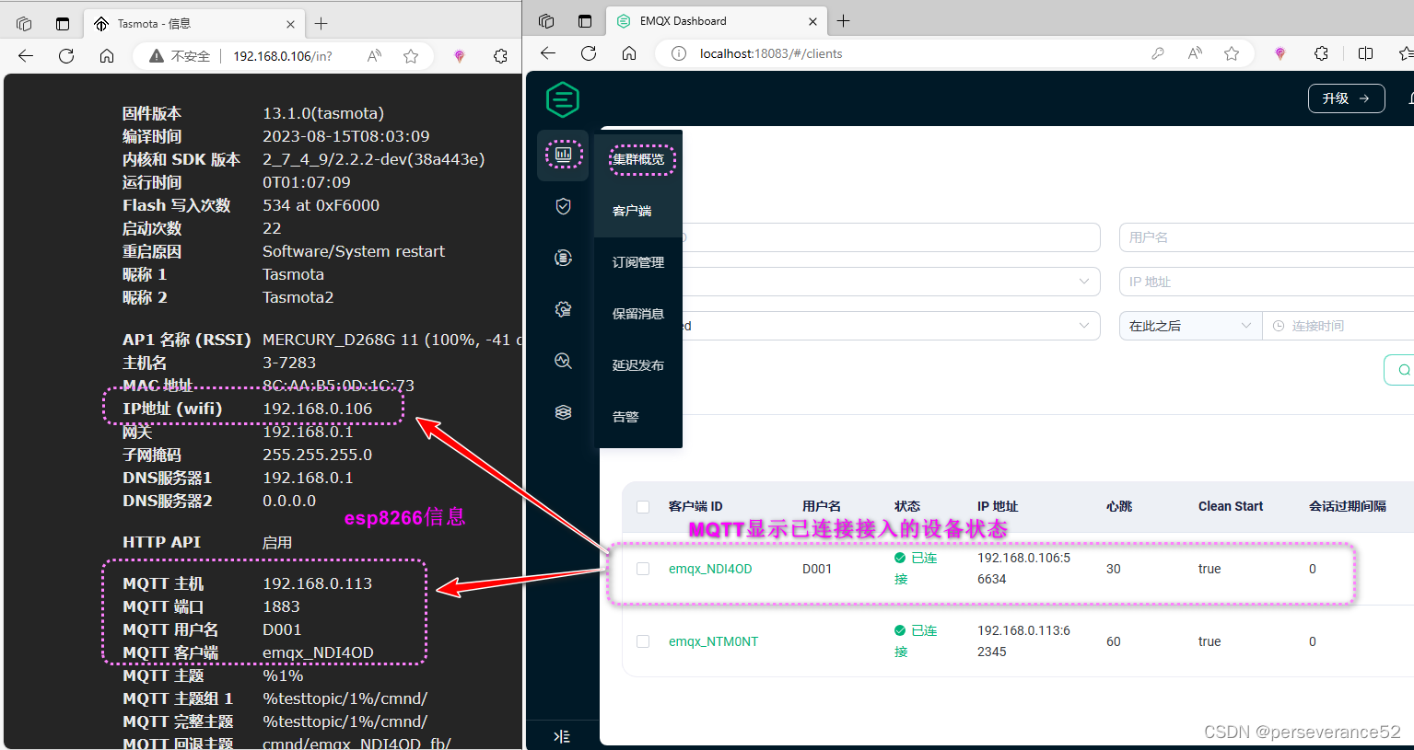Open extensions puzzle icon in Tasmota window

click(x=500, y=56)
